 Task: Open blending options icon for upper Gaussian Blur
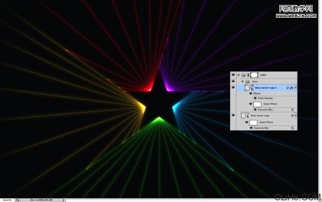click(x=293, y=110)
